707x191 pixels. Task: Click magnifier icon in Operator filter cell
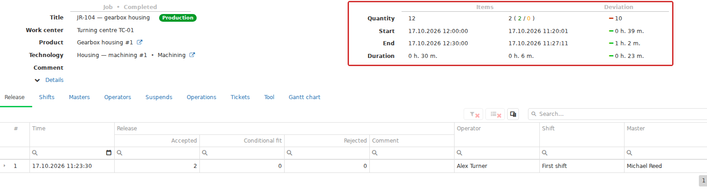(460, 153)
